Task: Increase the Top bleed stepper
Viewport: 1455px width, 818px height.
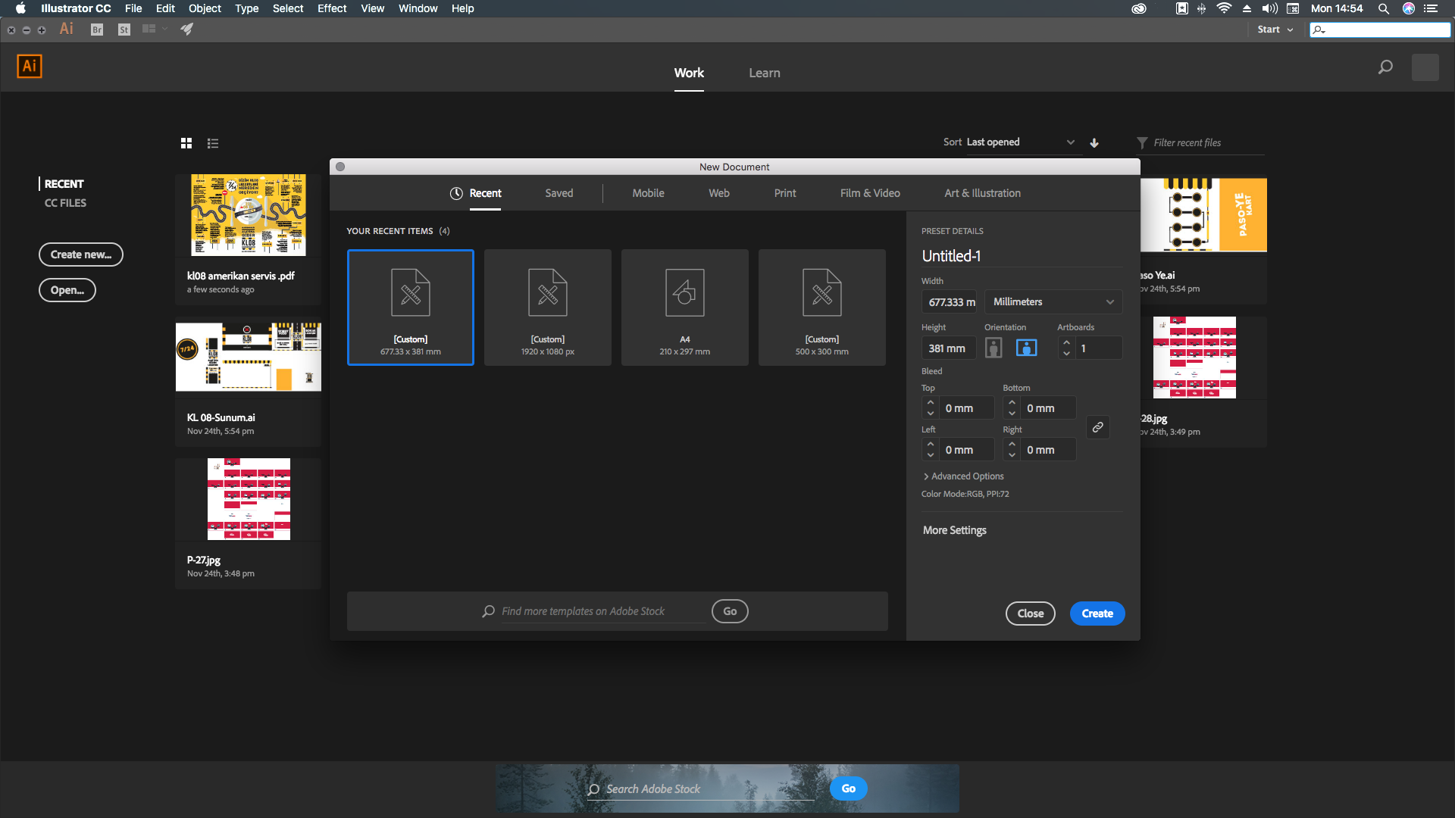Action: (x=931, y=403)
